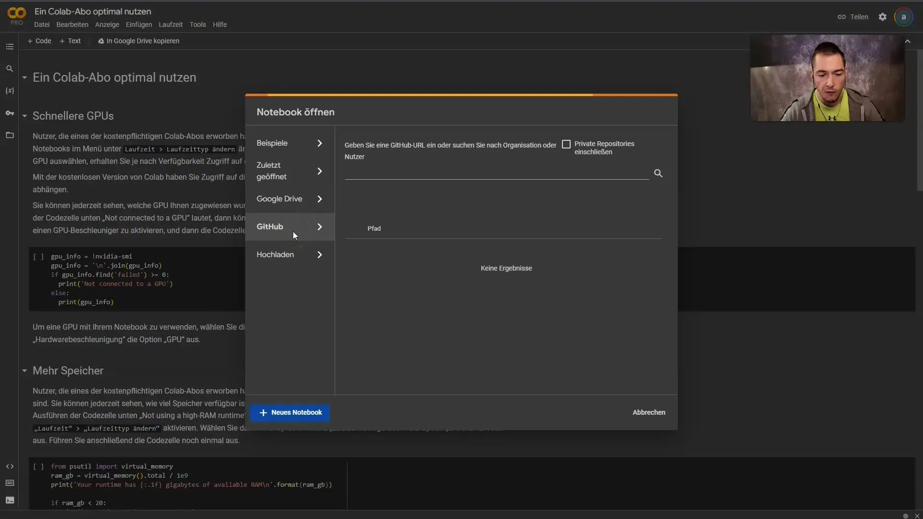Screen dimensions: 923x519
Task: Run the psutil virtual_memory code cell
Action: click(x=38, y=467)
